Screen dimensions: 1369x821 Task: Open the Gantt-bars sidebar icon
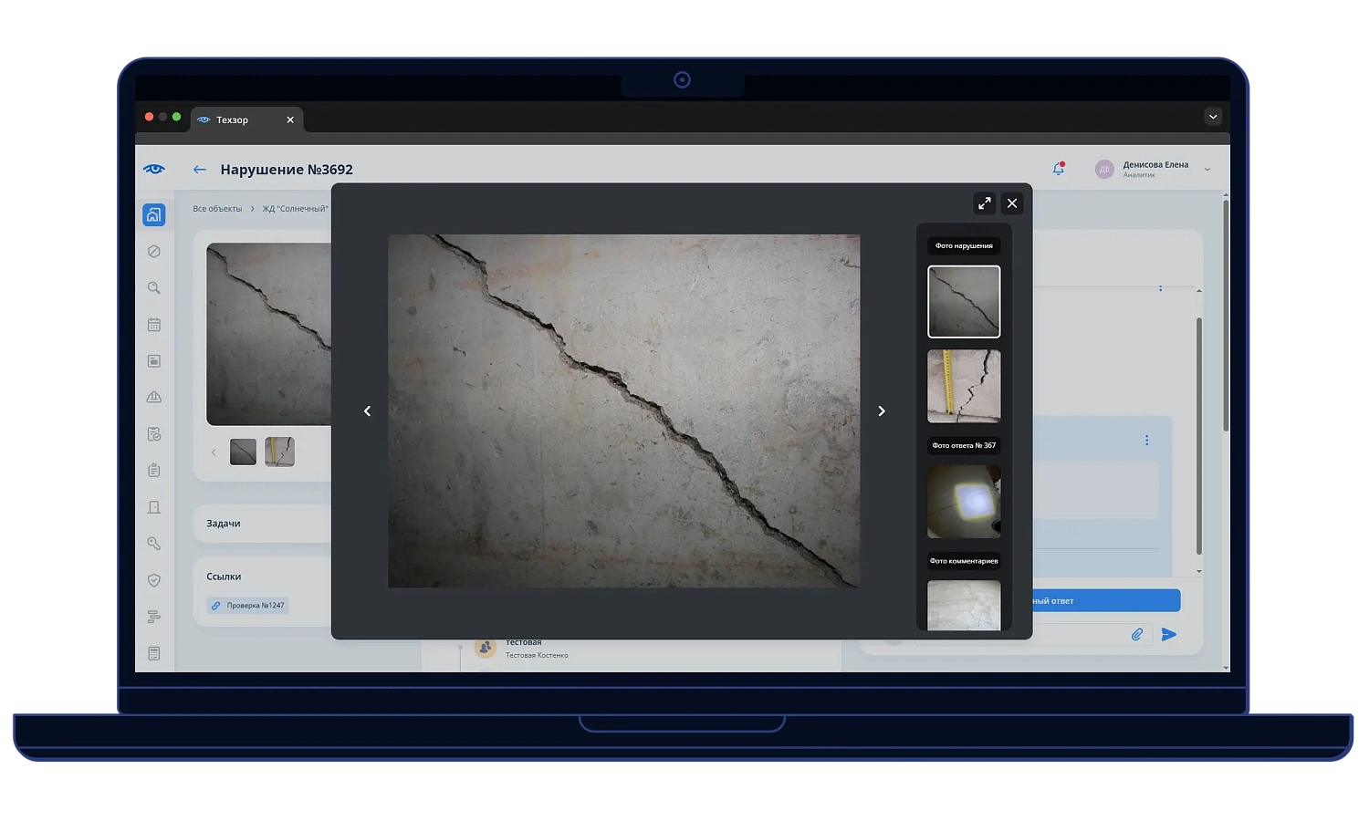154,617
